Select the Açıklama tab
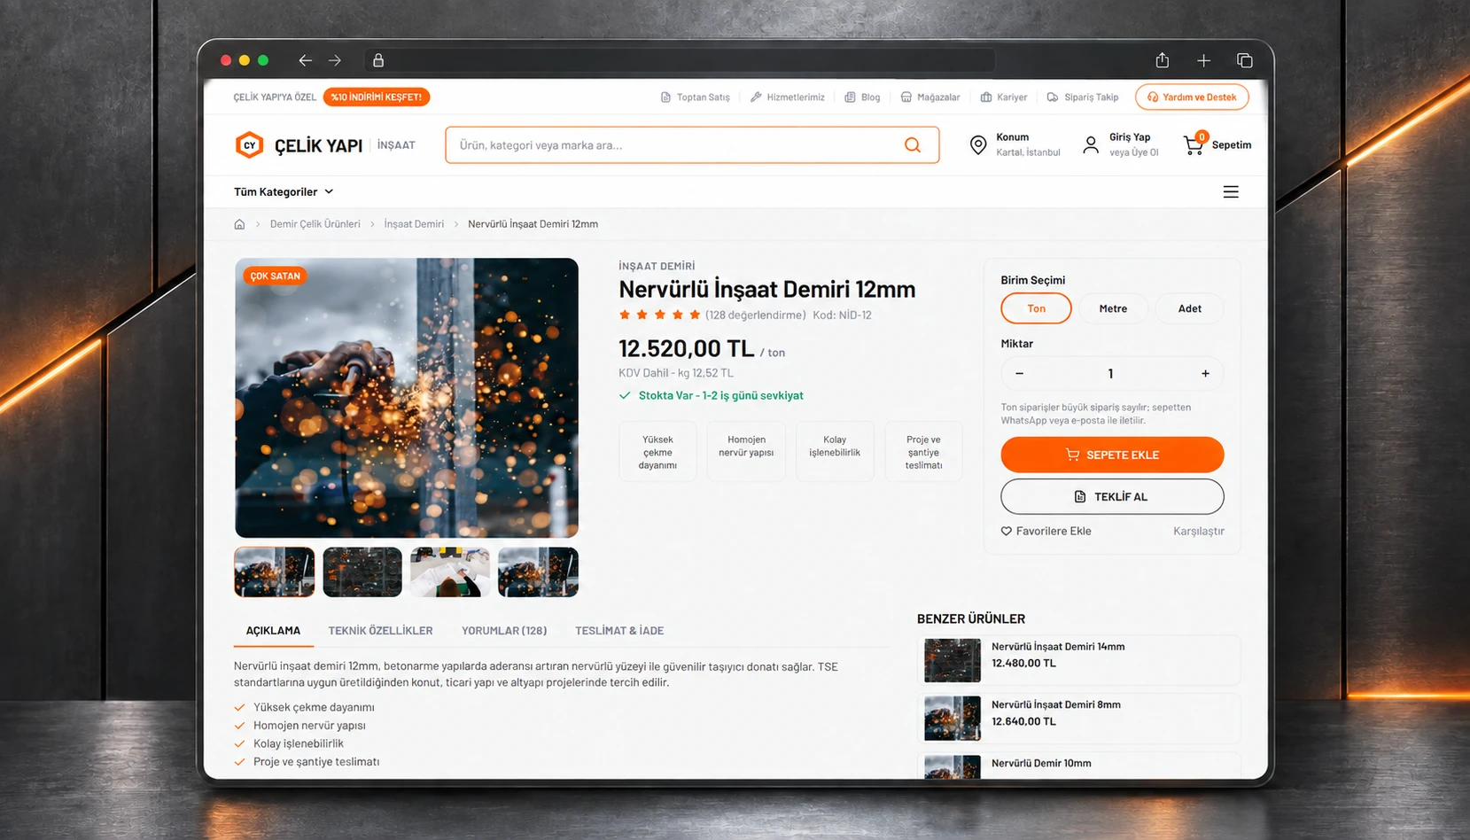 pyautogui.click(x=273, y=631)
